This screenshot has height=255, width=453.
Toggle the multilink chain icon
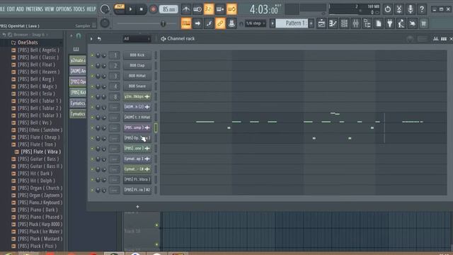pos(220,23)
